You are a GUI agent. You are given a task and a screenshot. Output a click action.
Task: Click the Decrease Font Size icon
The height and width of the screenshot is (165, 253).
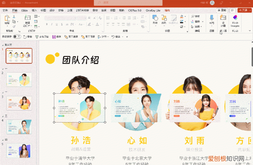point(95,18)
